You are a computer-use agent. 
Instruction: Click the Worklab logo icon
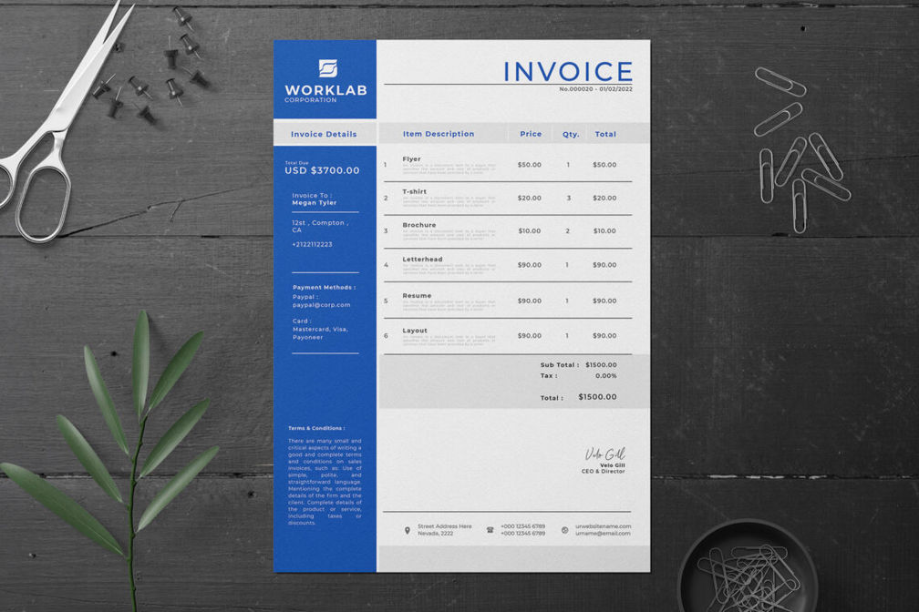point(327,68)
